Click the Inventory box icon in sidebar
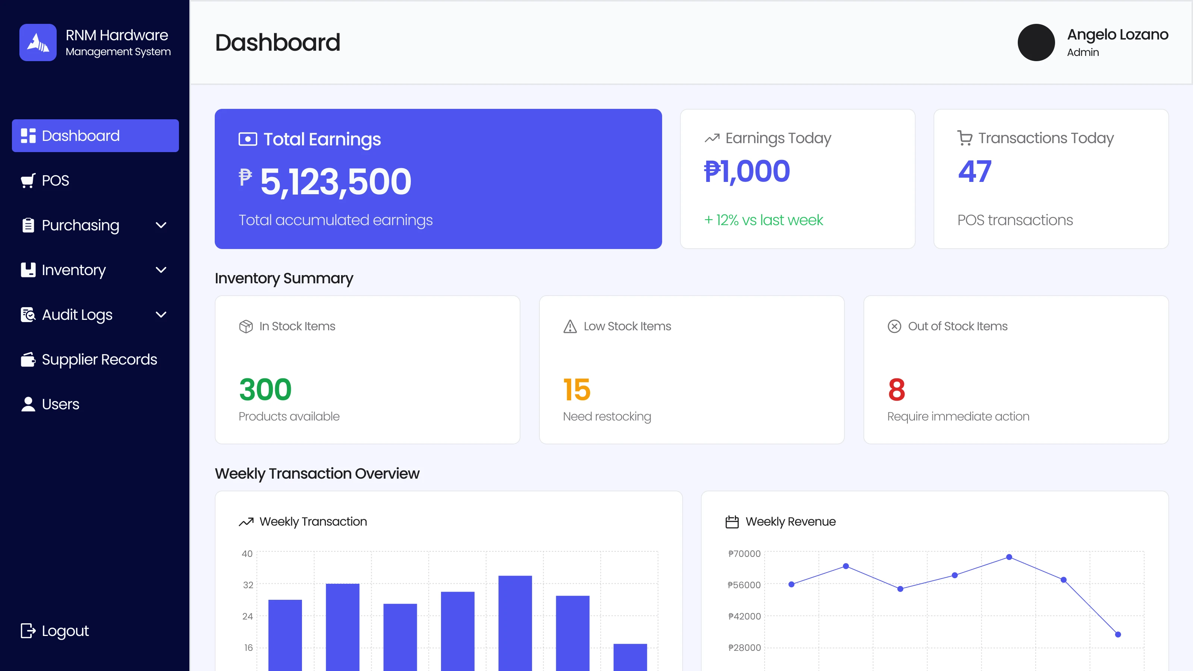The width and height of the screenshot is (1193, 671). click(x=28, y=270)
